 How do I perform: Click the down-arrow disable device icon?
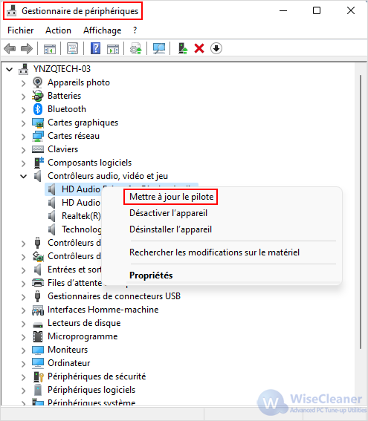tap(216, 48)
